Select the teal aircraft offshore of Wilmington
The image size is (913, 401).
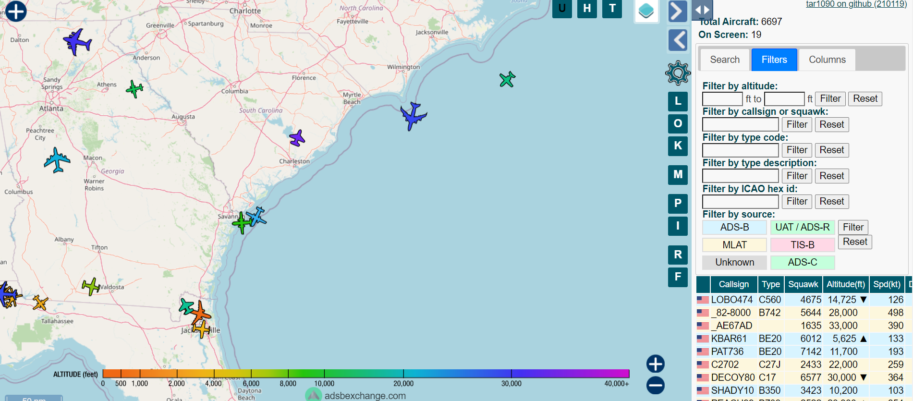pyautogui.click(x=507, y=79)
